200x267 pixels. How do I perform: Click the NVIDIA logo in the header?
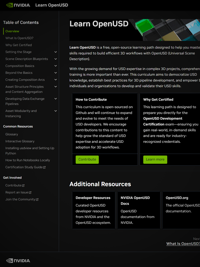click(18, 5)
